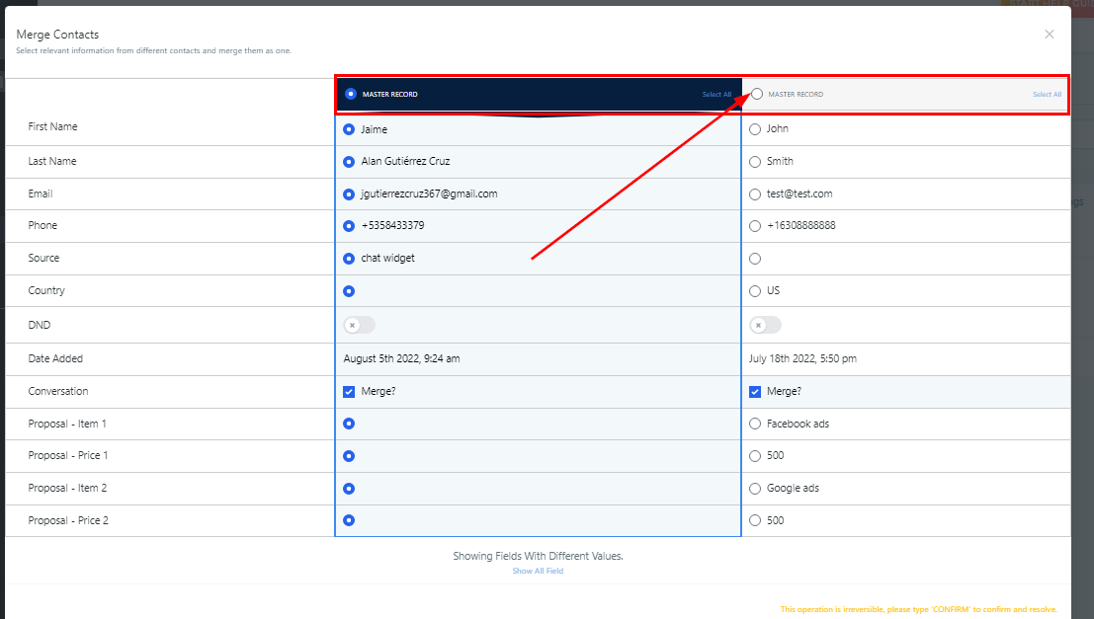Viewport: 1094px width, 619px height.
Task: Click Show All Field link
Action: point(538,571)
